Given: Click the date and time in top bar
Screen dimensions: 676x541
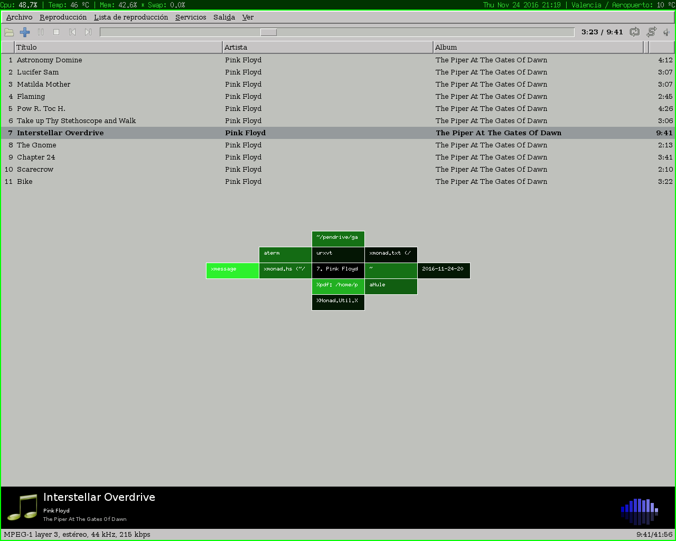Looking at the screenshot, I should tap(522, 5).
